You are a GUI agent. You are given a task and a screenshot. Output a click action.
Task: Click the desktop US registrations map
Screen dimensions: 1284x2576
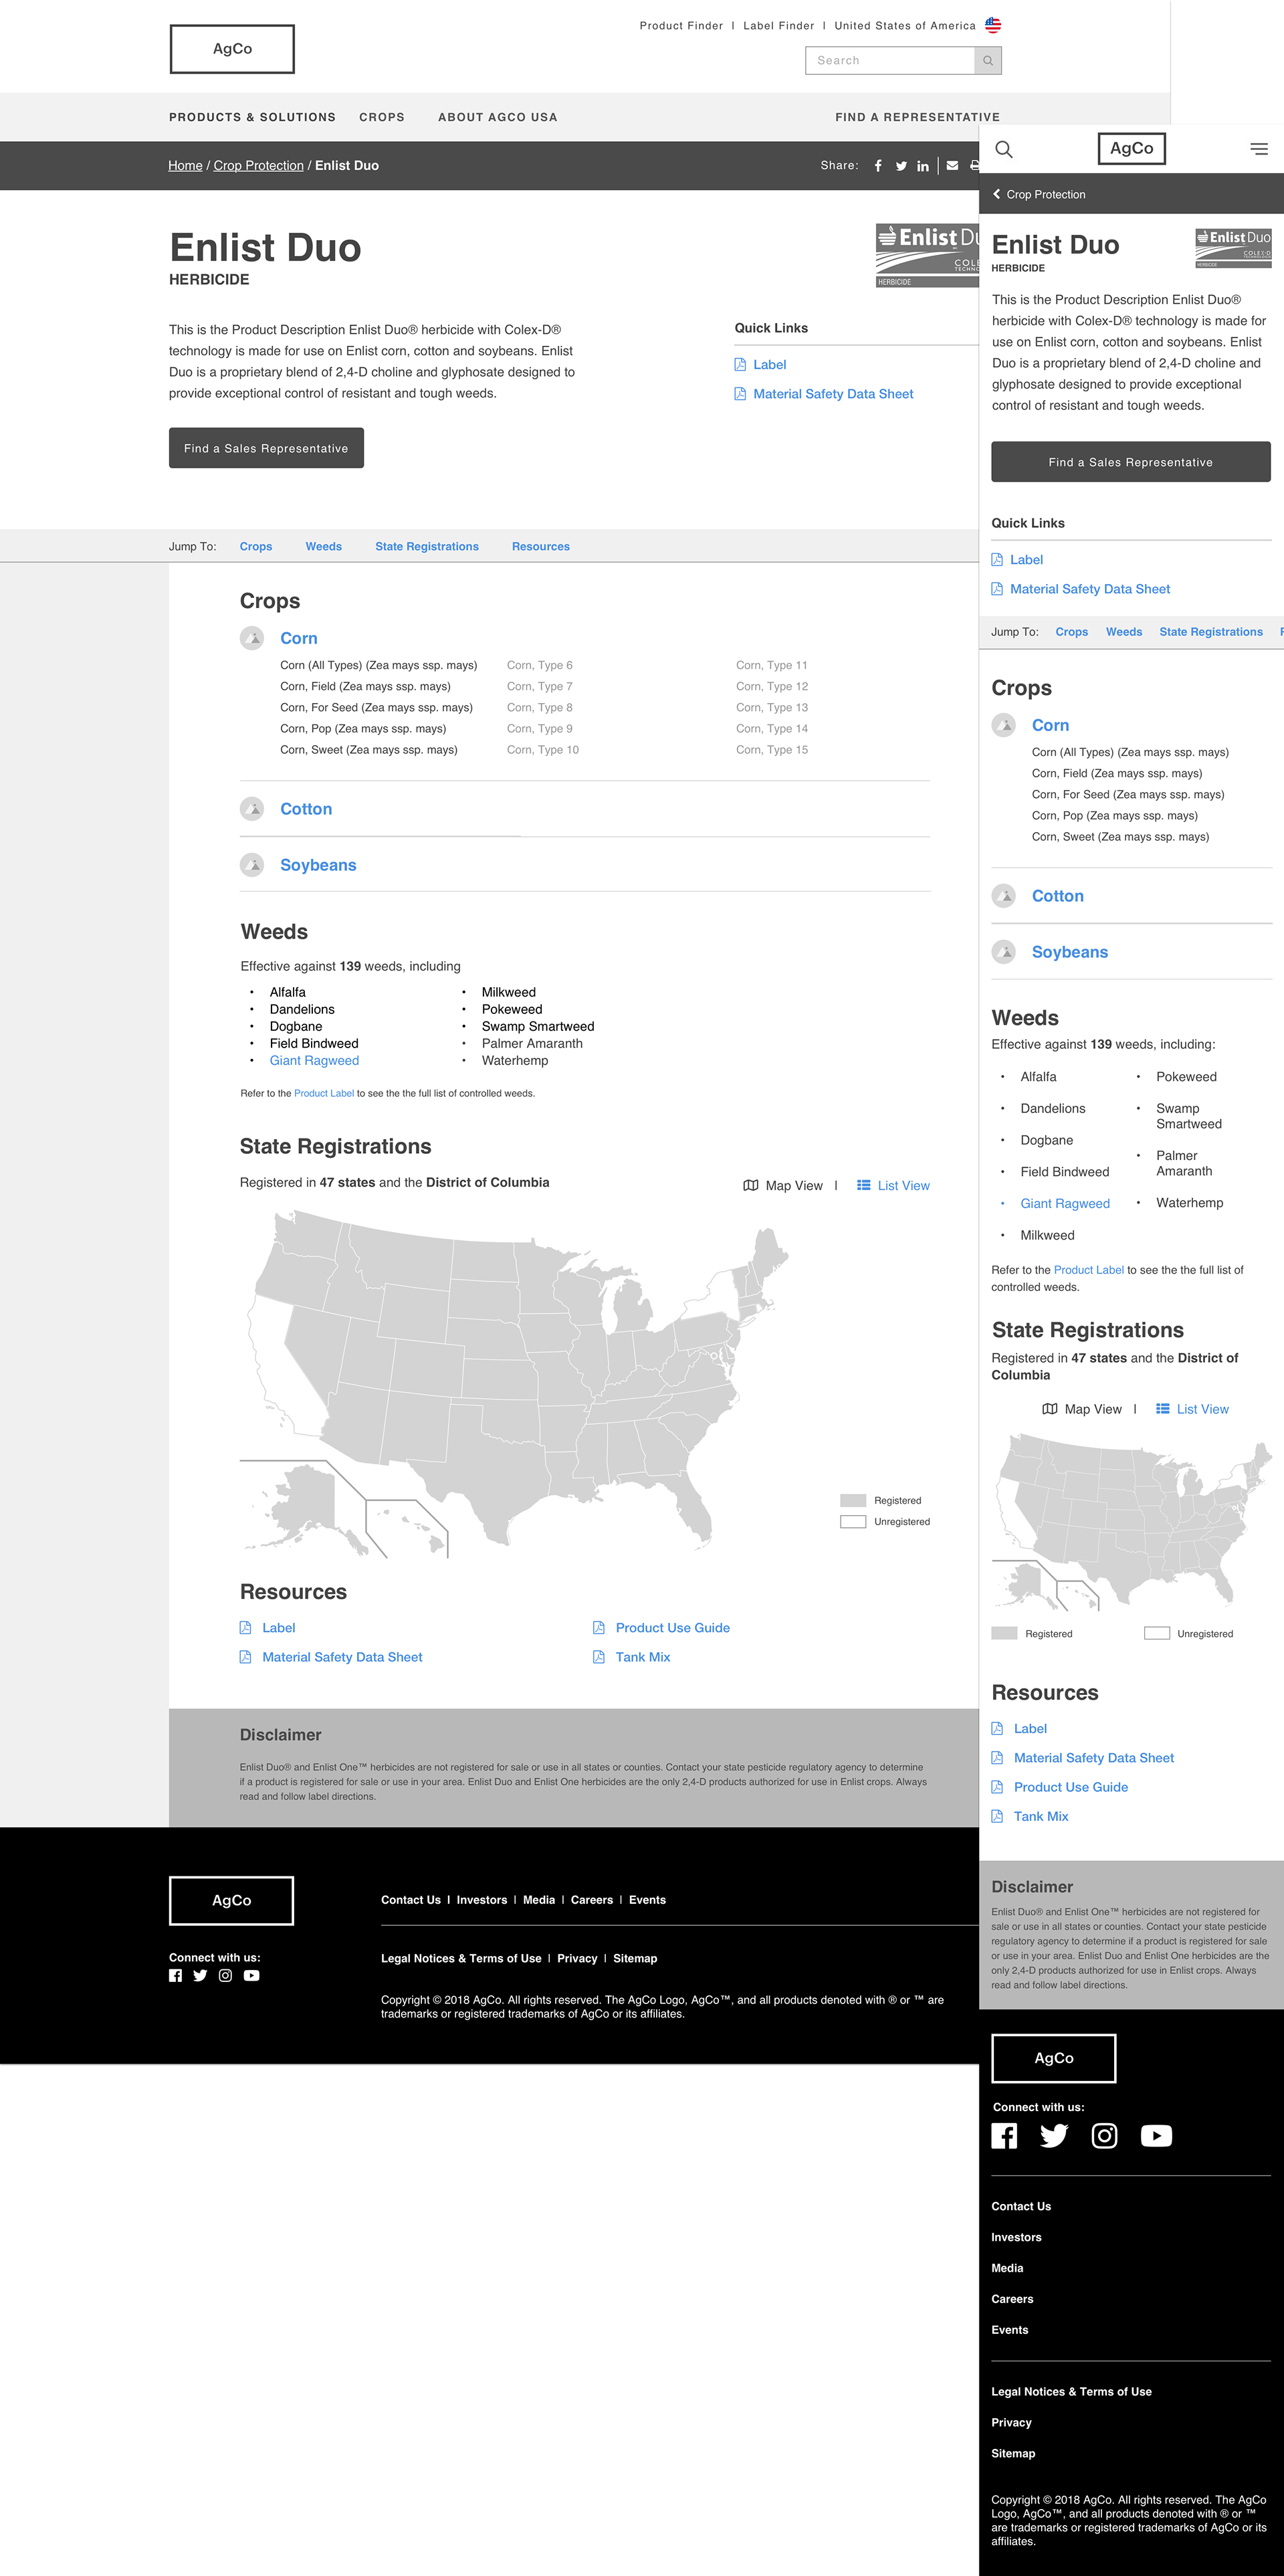tap(515, 1384)
